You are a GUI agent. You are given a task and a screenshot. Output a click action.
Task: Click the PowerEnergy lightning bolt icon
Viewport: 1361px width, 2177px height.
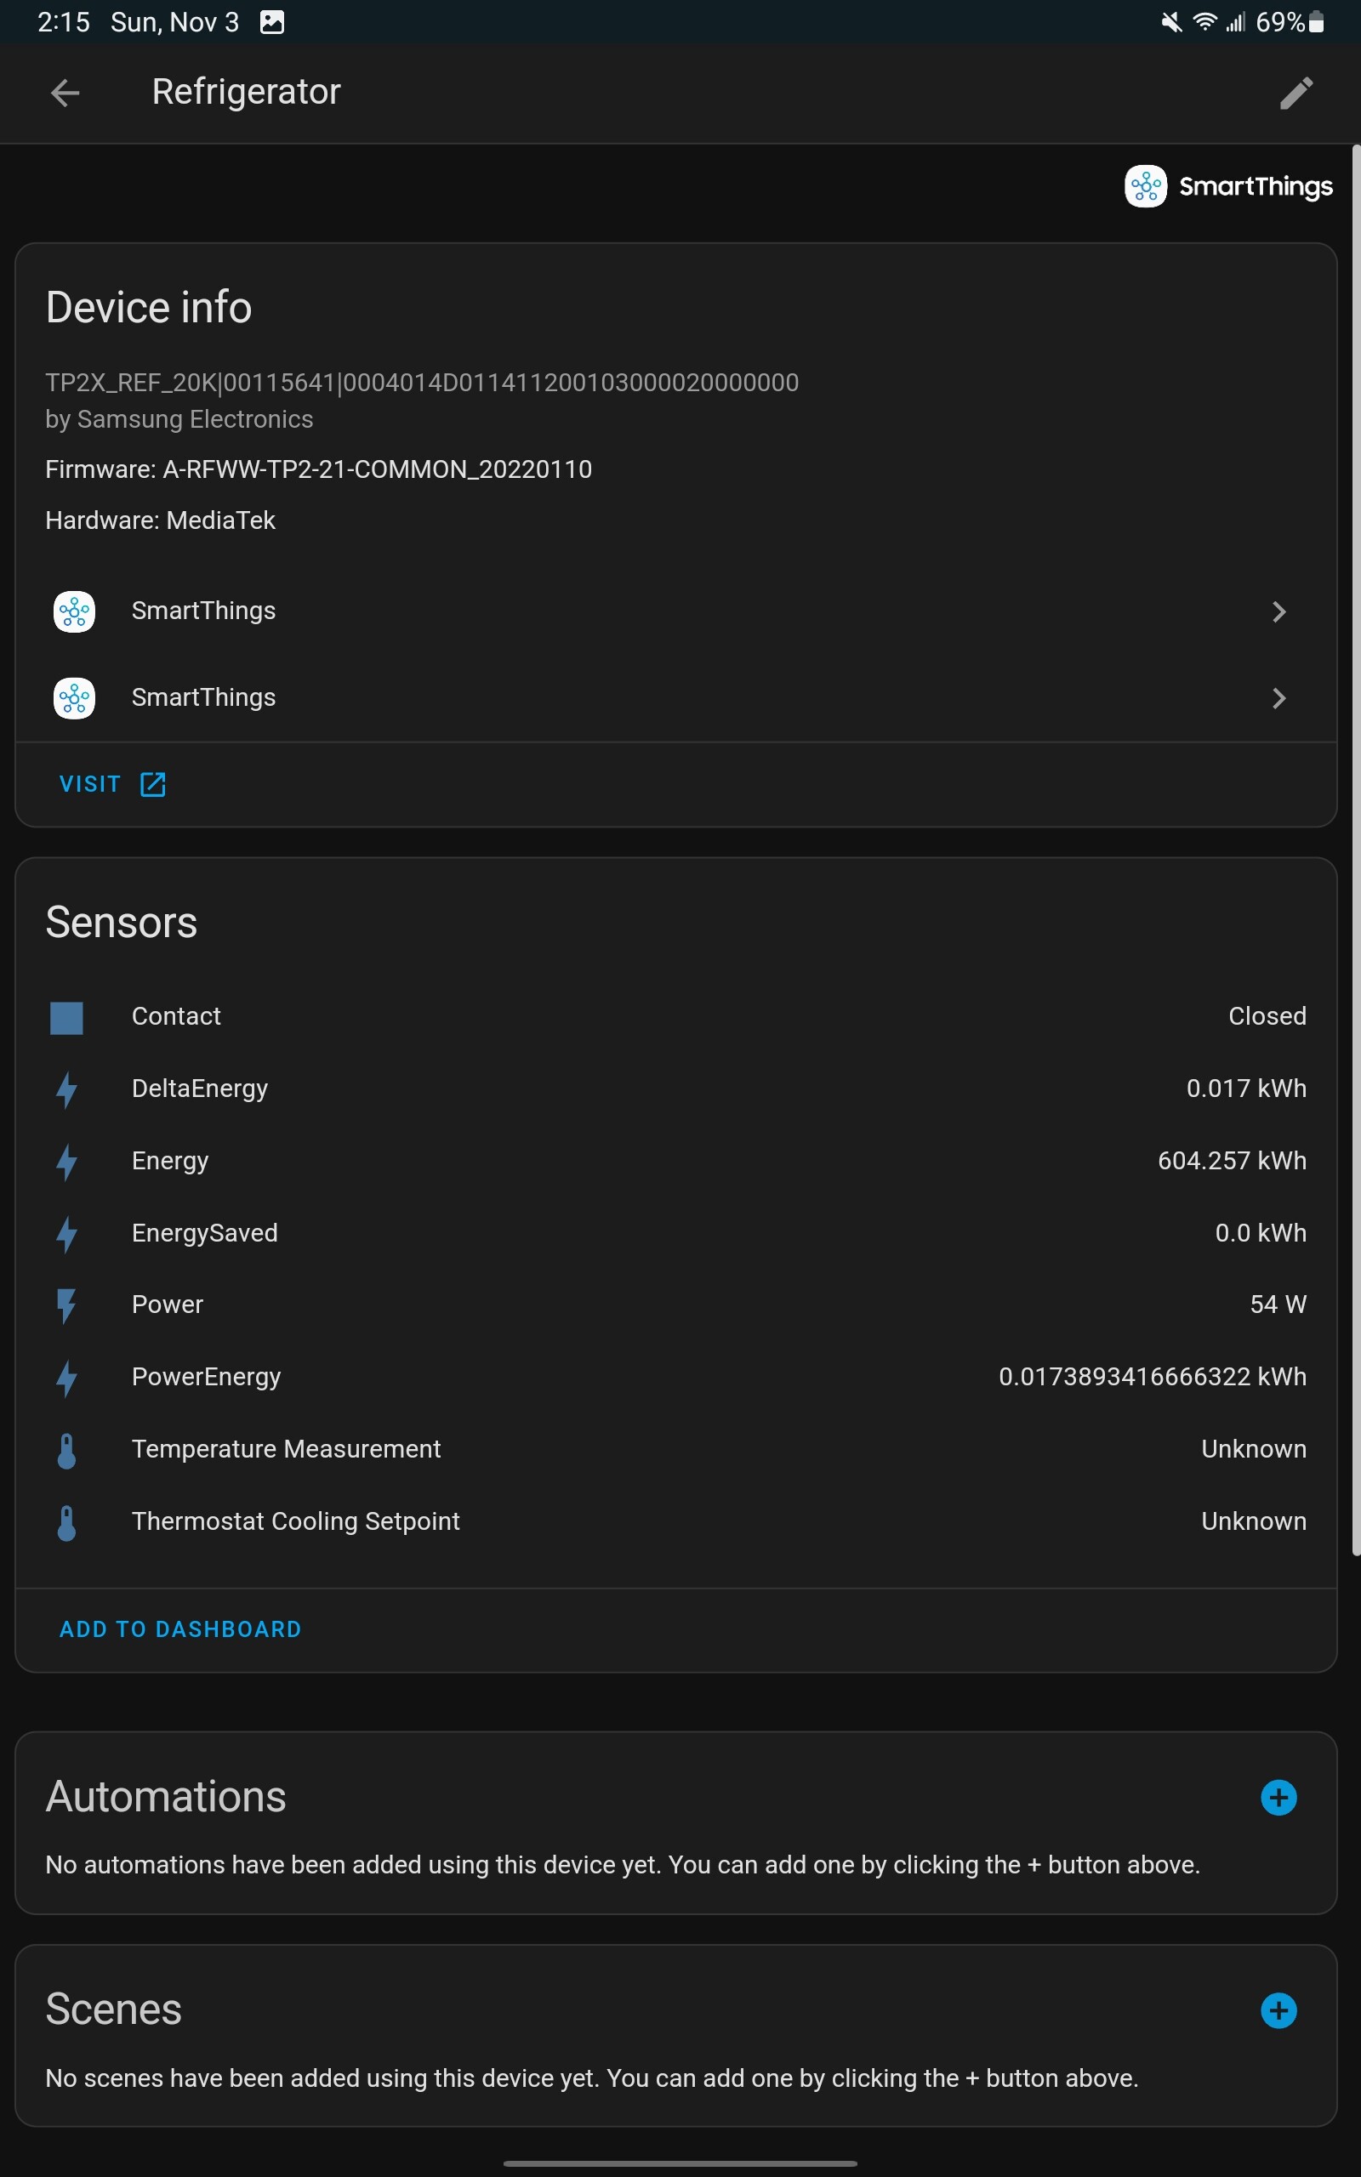[x=65, y=1378]
